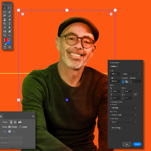The width and height of the screenshot is (151, 151).
Task: Toggle Quick Mask mode icon
Action: coord(5,47)
